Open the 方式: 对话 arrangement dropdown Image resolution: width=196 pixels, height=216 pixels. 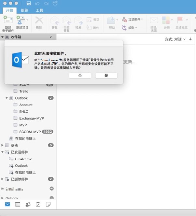pos(175,39)
